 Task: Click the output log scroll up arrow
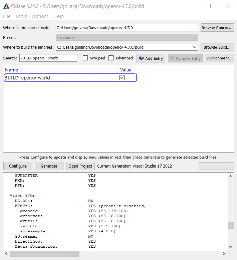coord(230,176)
